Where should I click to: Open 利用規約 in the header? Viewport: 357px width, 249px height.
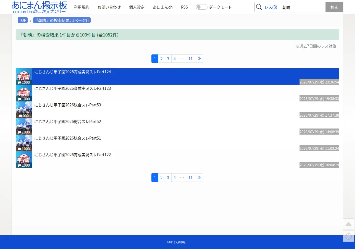[x=82, y=7]
